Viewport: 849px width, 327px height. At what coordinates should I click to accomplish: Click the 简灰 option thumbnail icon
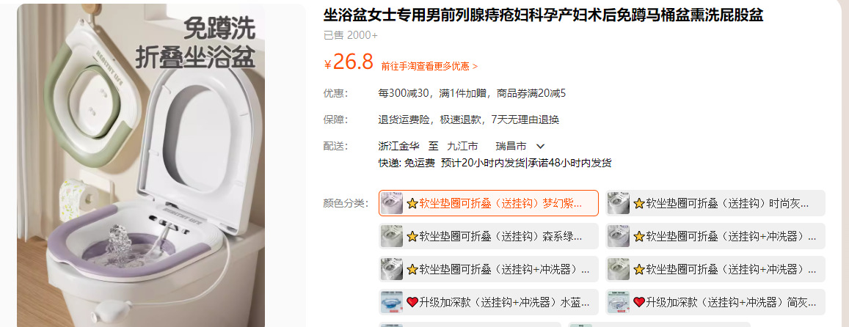point(619,302)
